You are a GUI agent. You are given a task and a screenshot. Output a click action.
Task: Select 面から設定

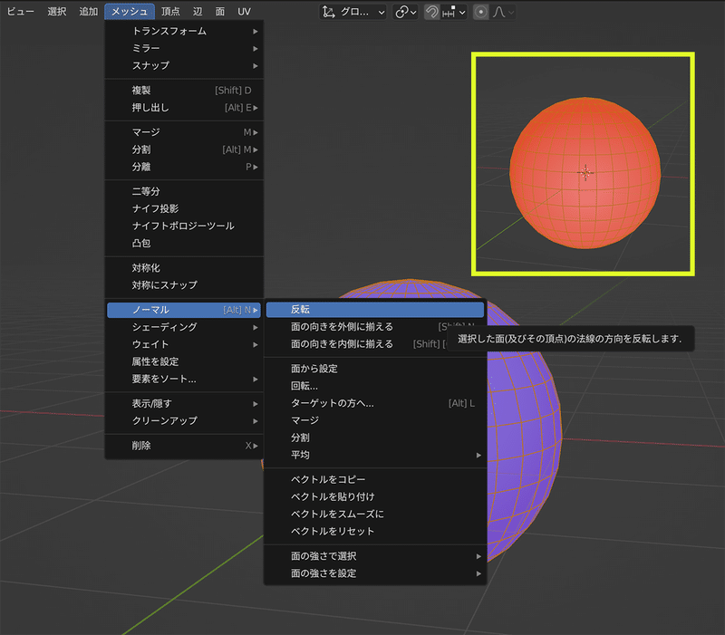tap(375, 369)
